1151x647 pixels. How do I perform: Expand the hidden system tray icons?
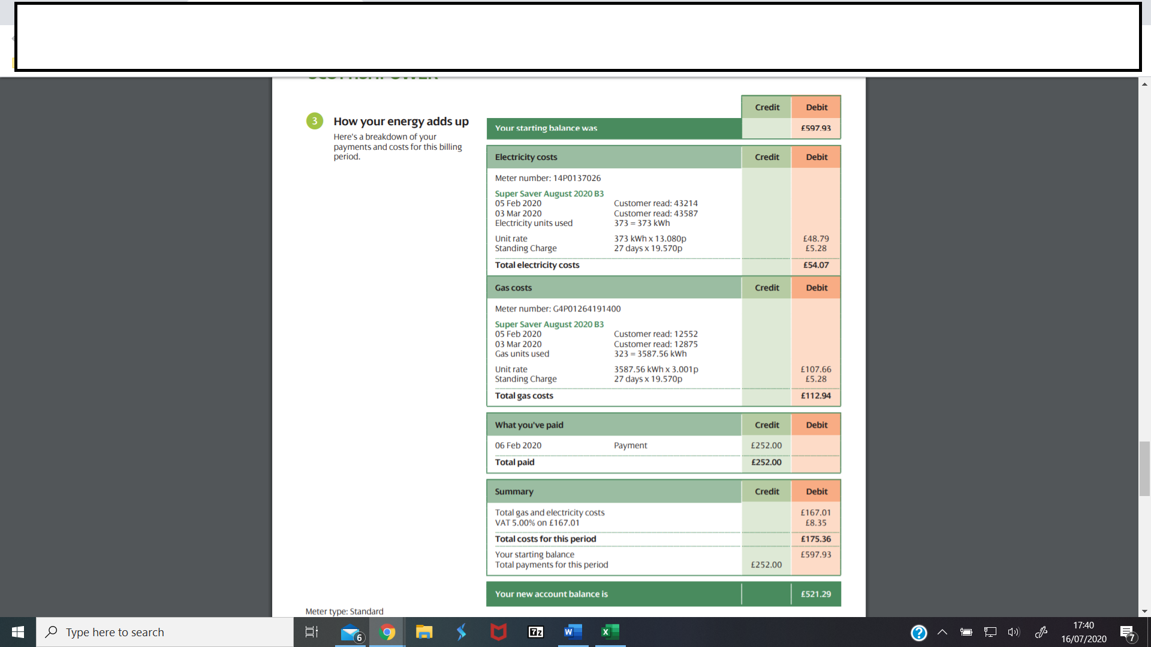click(x=942, y=632)
